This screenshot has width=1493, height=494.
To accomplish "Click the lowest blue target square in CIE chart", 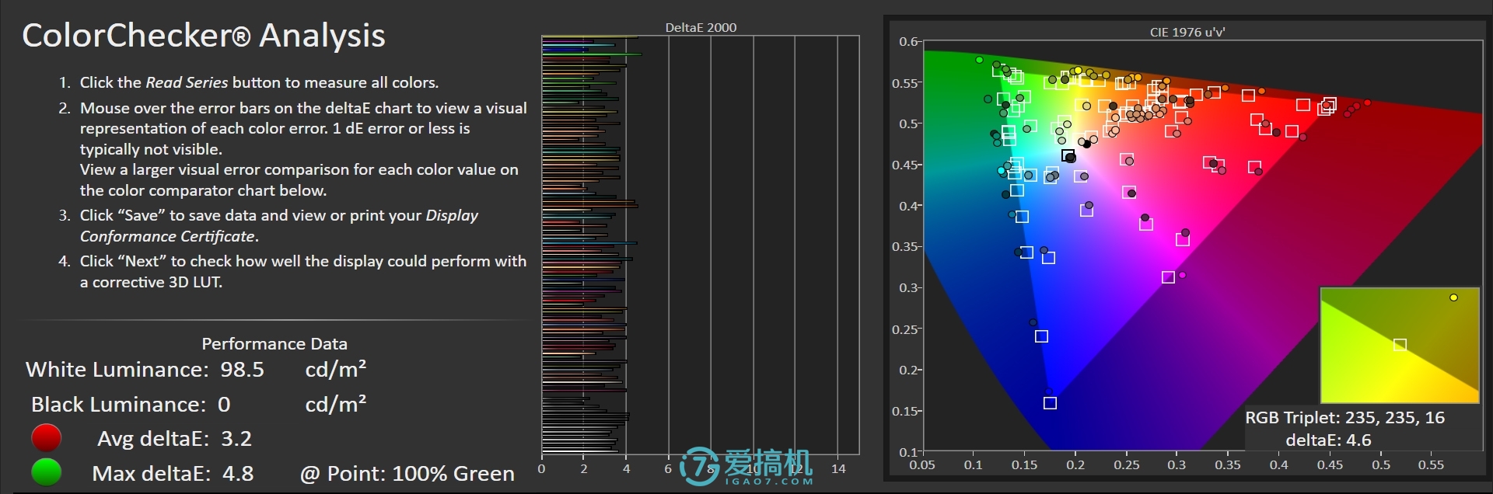I will click(1050, 403).
